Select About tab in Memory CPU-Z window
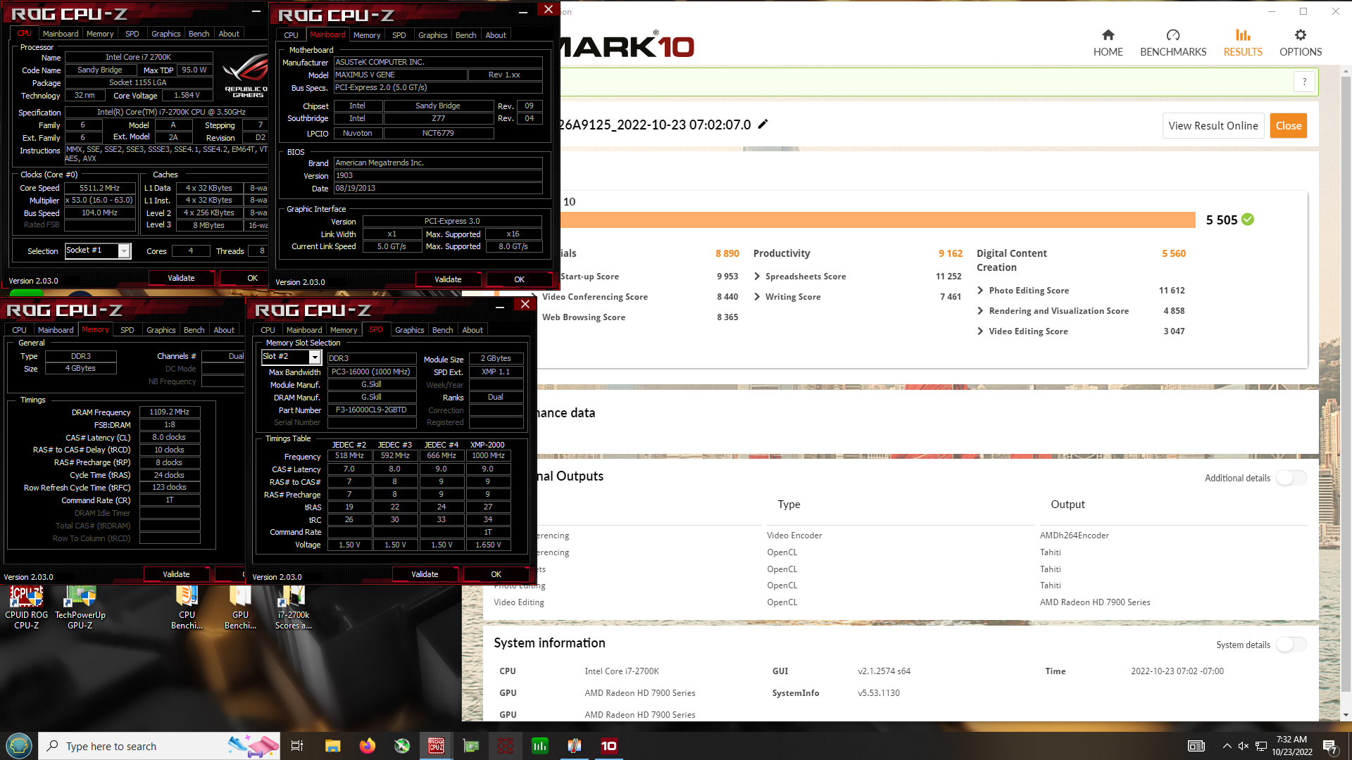Viewport: 1352px width, 760px height. coord(224,330)
